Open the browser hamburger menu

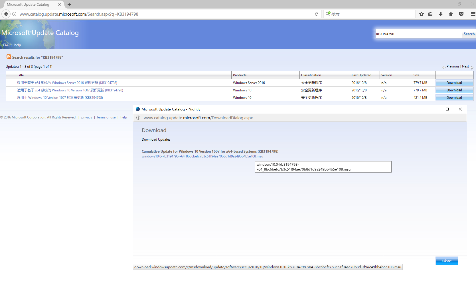click(473, 14)
